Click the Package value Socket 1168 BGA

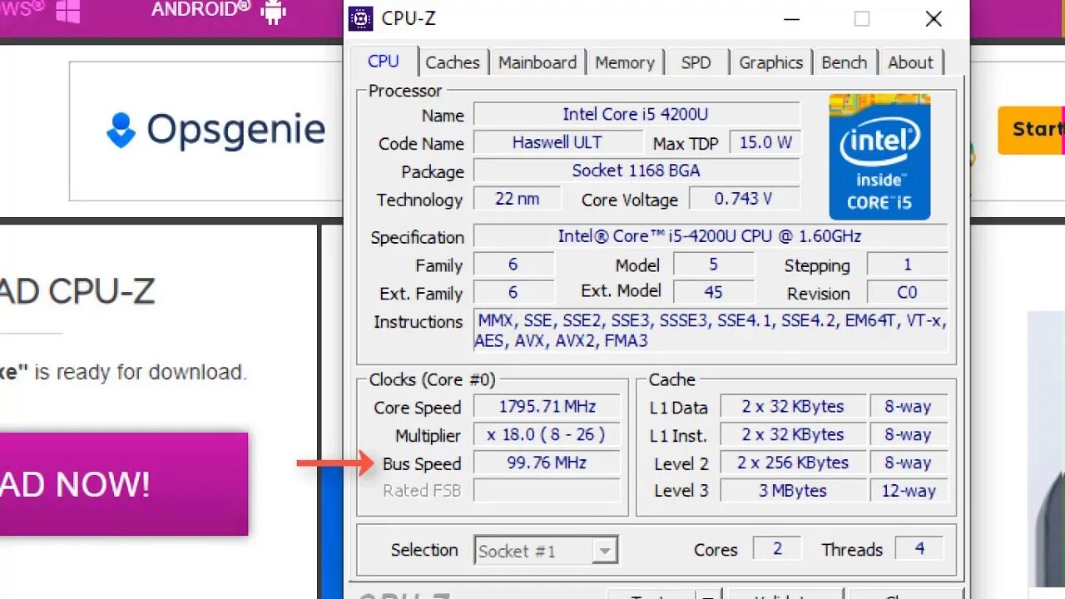(x=637, y=171)
